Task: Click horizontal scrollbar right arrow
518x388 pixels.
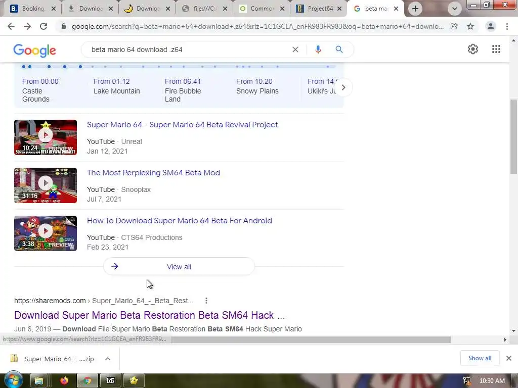Action: click(x=505, y=340)
